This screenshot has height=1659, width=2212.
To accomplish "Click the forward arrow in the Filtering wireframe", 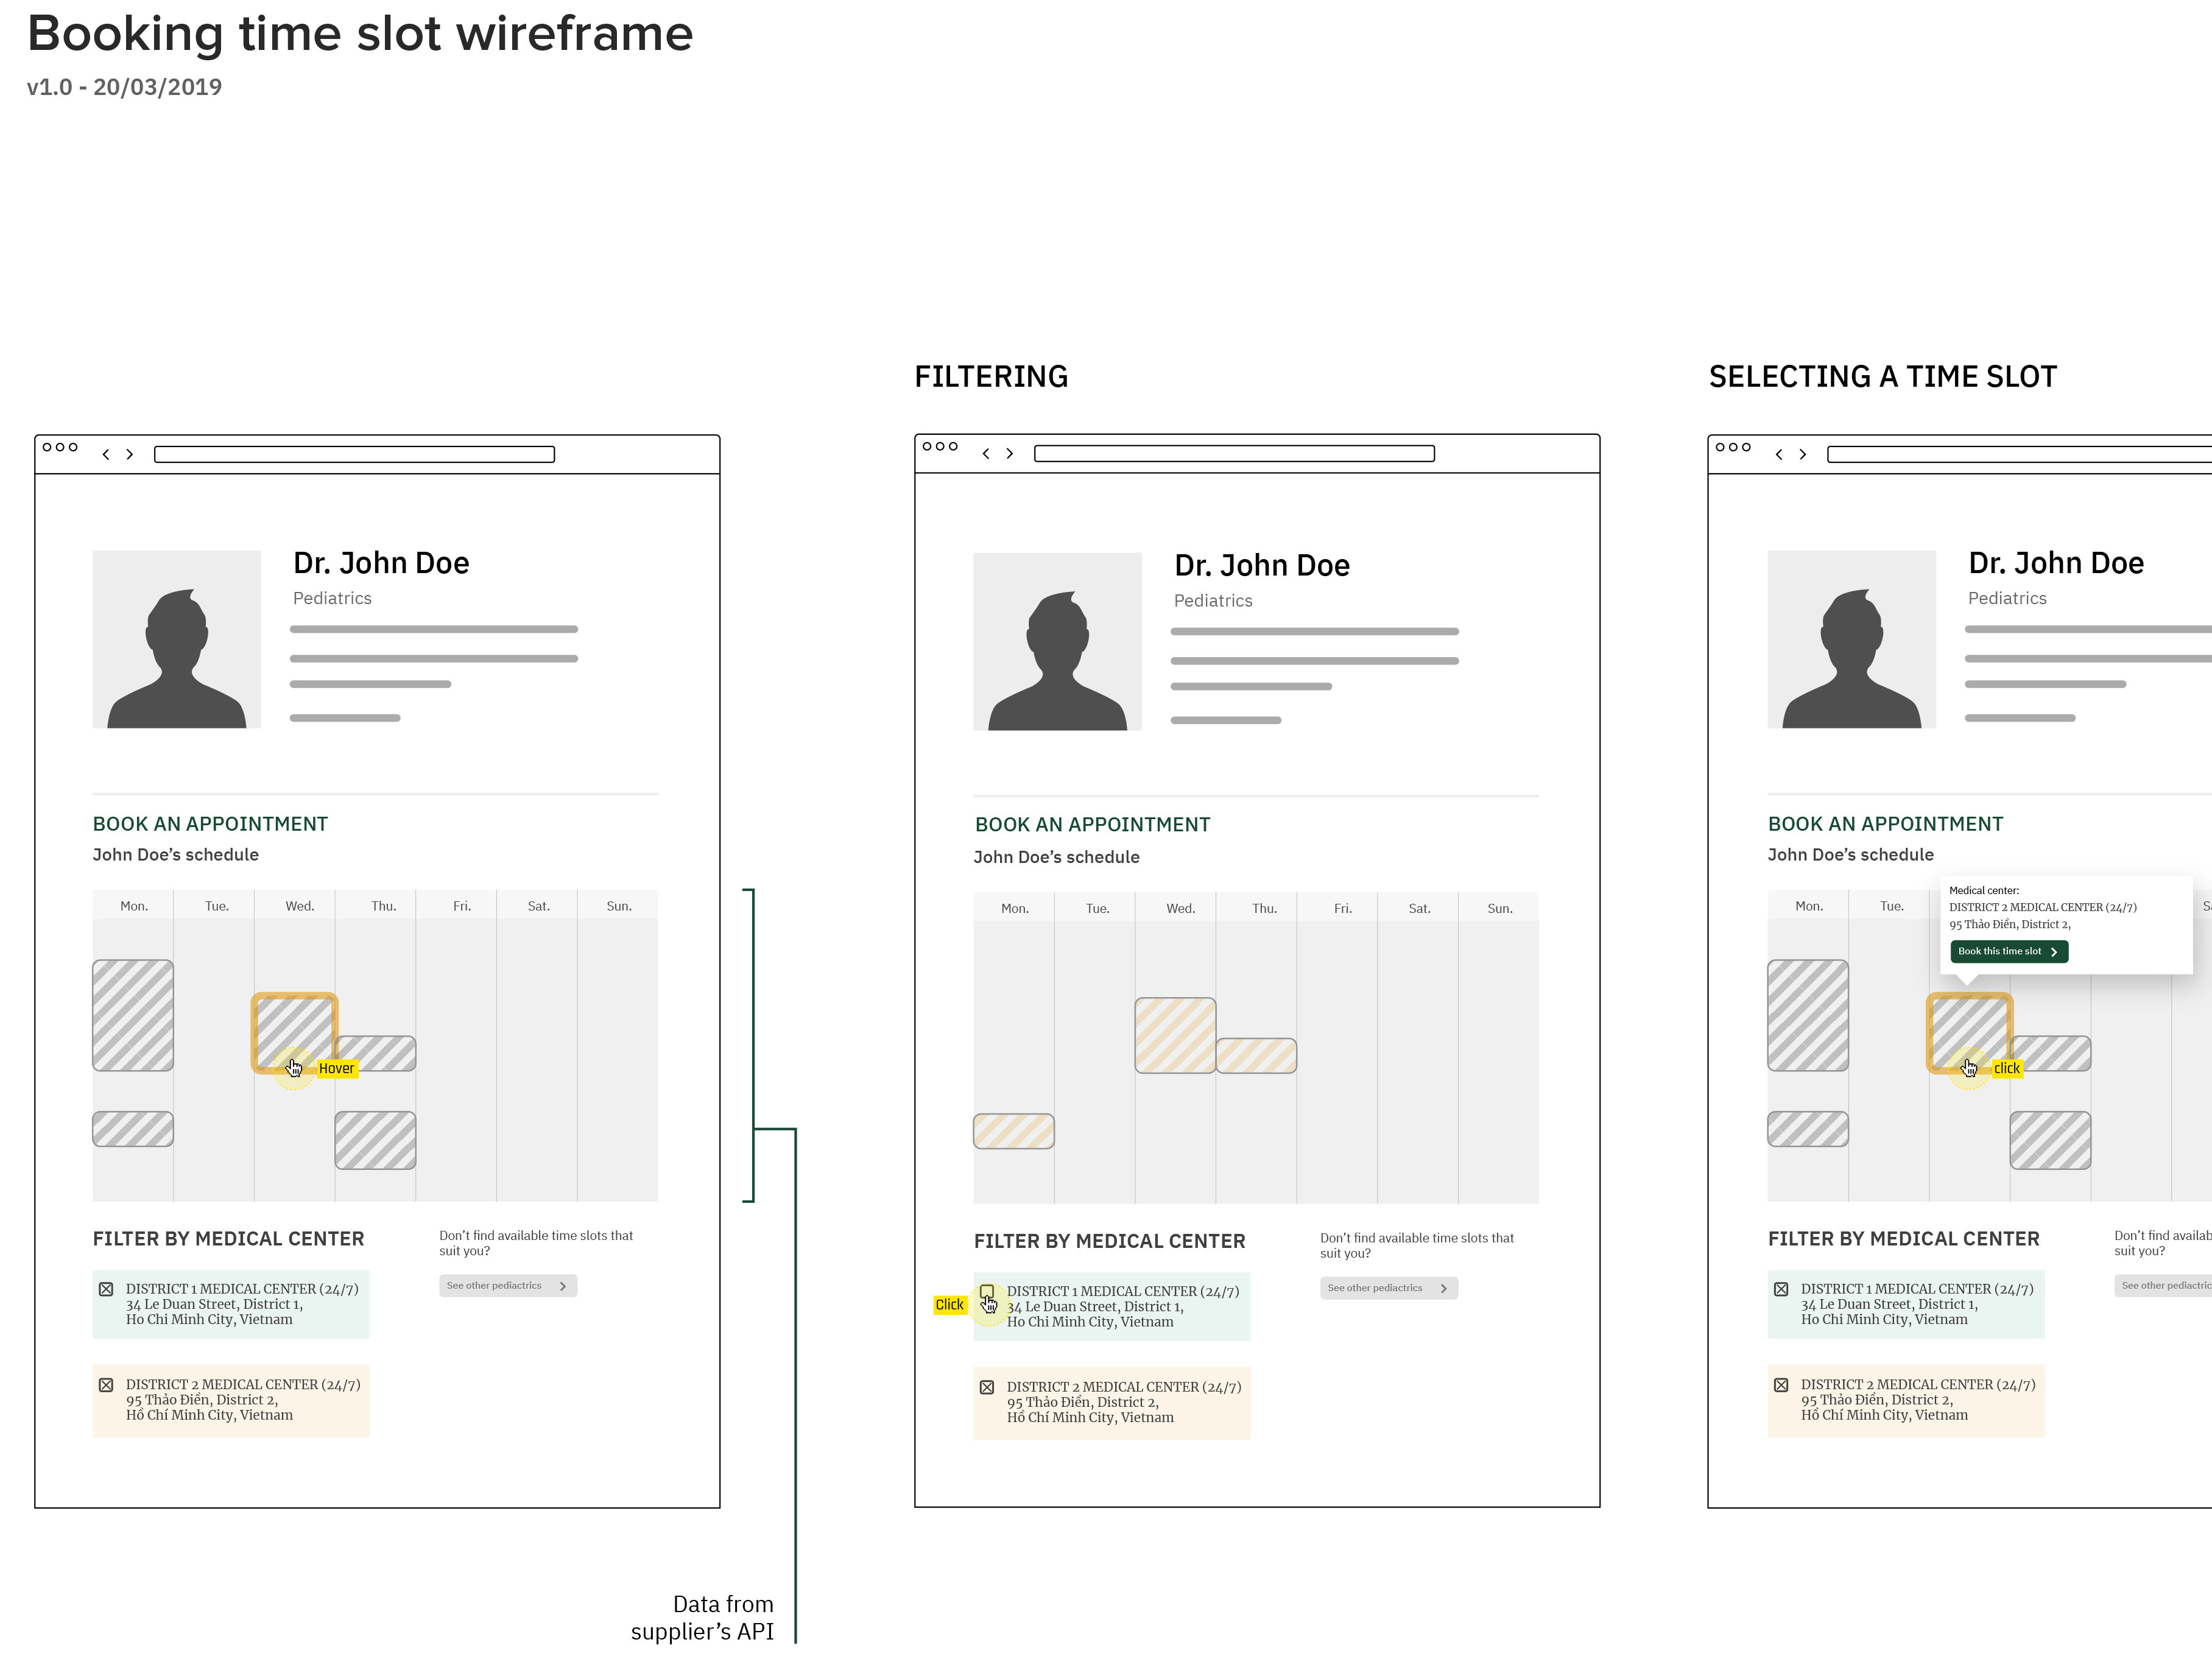I will click(1011, 453).
